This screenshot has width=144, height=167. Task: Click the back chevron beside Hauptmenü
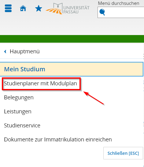[x=5, y=52]
